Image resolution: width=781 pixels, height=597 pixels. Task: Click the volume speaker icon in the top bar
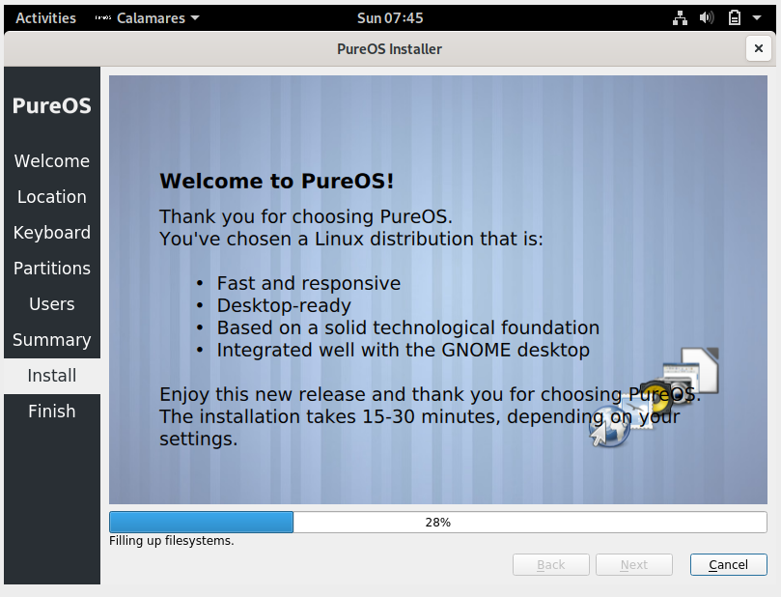709,17
